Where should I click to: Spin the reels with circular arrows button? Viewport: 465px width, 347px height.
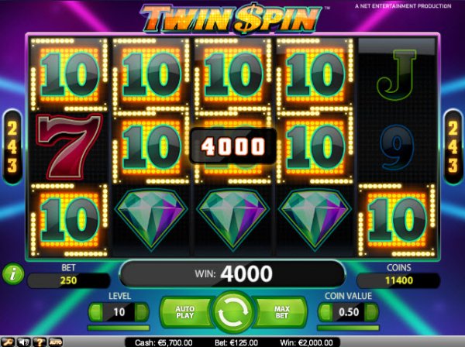point(232,312)
